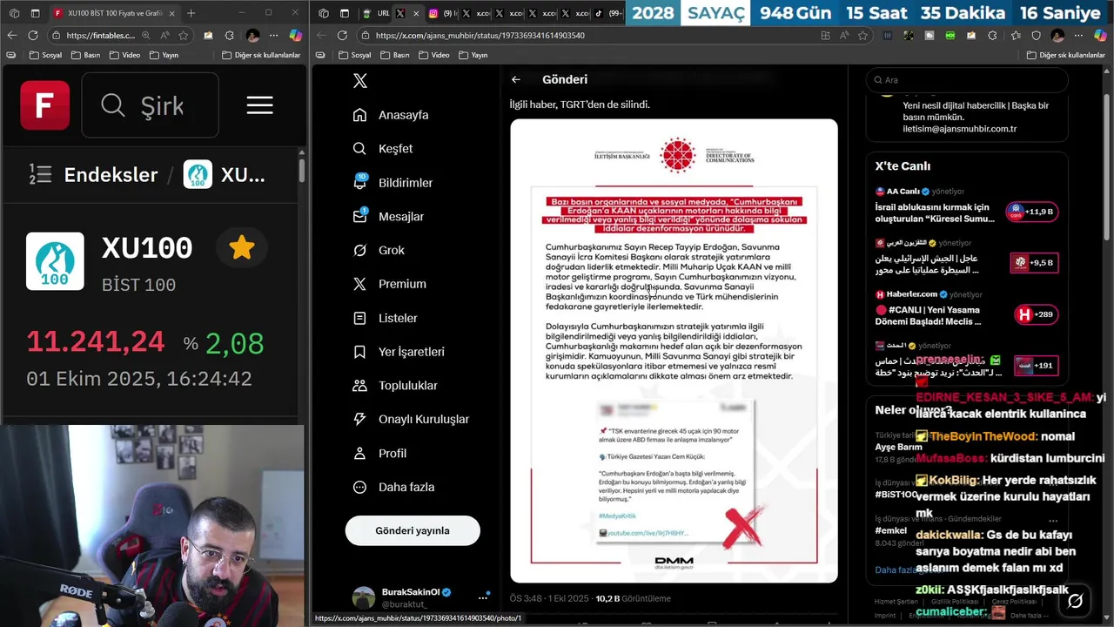Image resolution: width=1114 pixels, height=627 pixels.
Task: Expand Daha fazla menu in sidebar
Action: pos(394,487)
